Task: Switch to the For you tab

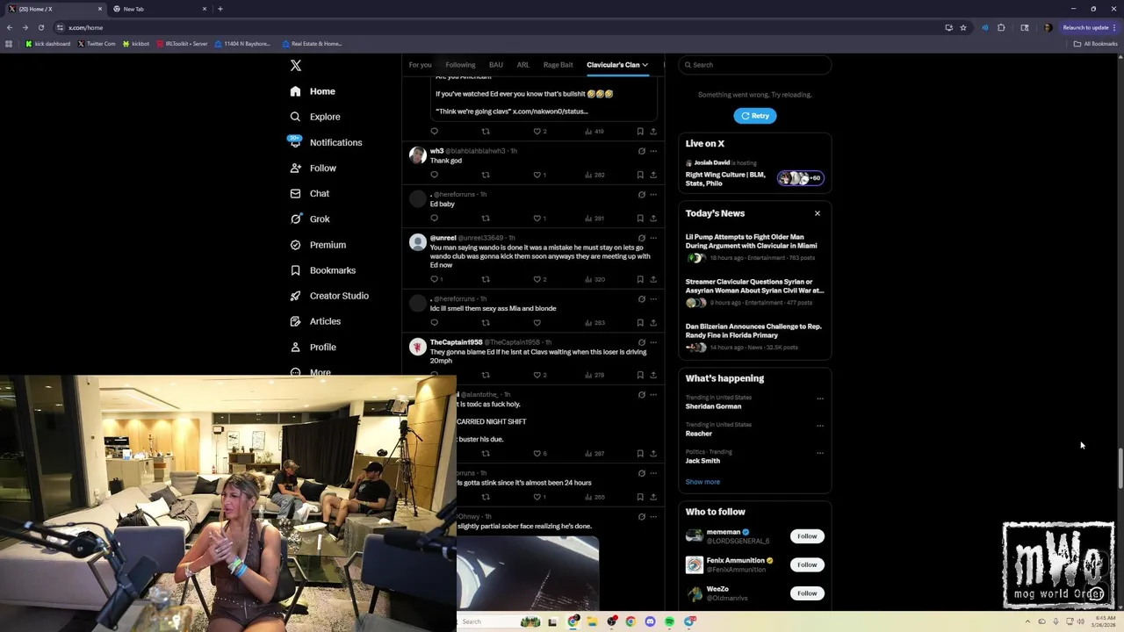Action: tap(420, 65)
